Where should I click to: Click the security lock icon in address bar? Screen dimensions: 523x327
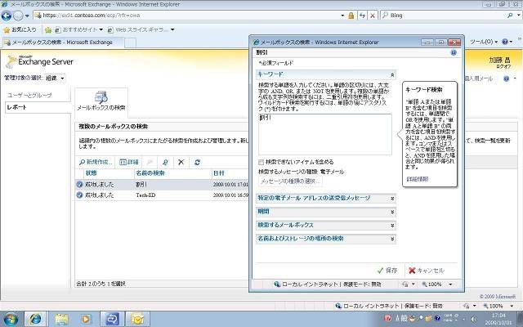coord(351,16)
